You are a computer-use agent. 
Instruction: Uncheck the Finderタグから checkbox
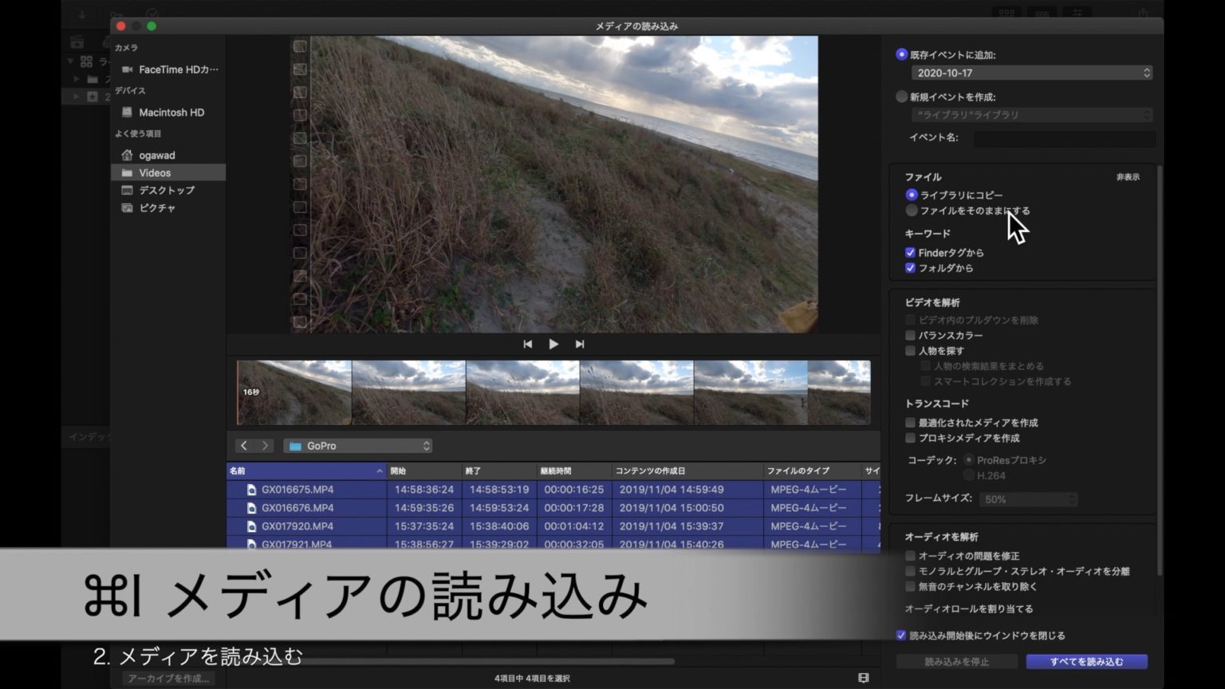pos(910,252)
